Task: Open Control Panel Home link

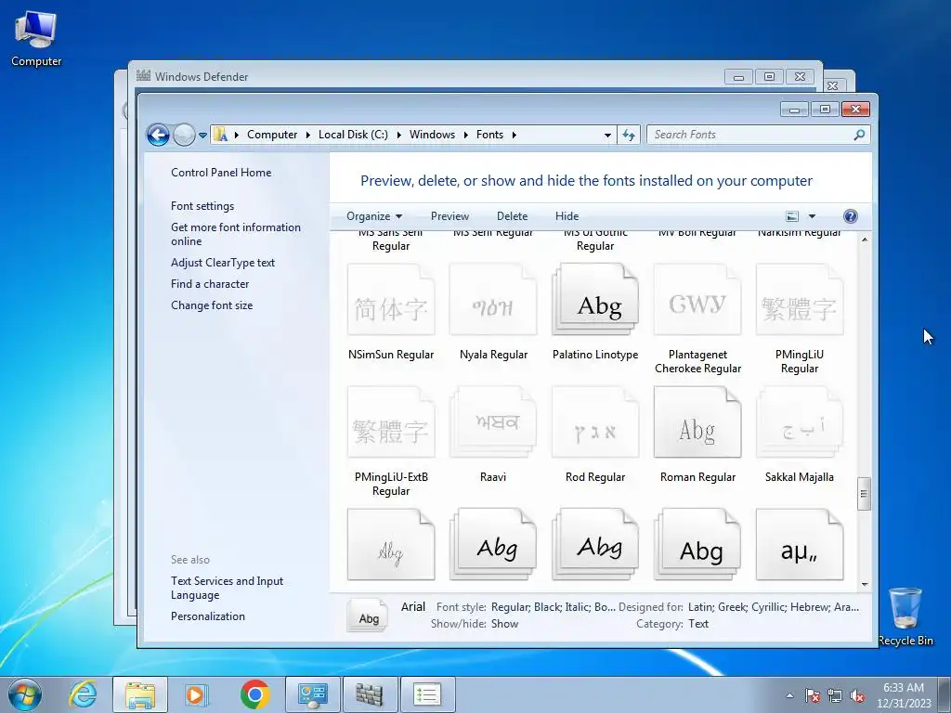Action: [x=221, y=173]
